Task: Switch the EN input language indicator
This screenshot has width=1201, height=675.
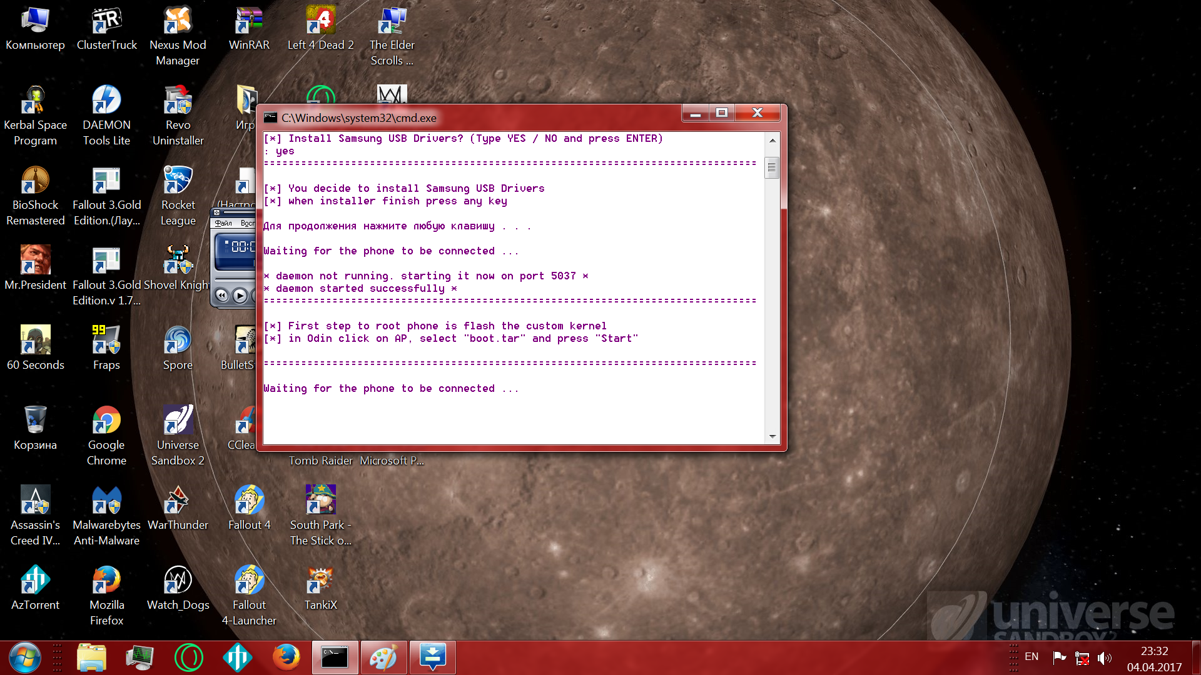Action: pos(1031,657)
